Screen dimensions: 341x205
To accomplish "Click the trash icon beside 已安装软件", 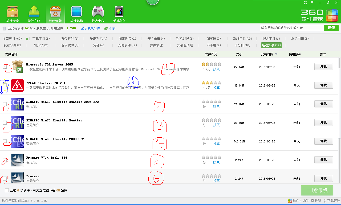I will pyautogui.click(x=4, y=28).
